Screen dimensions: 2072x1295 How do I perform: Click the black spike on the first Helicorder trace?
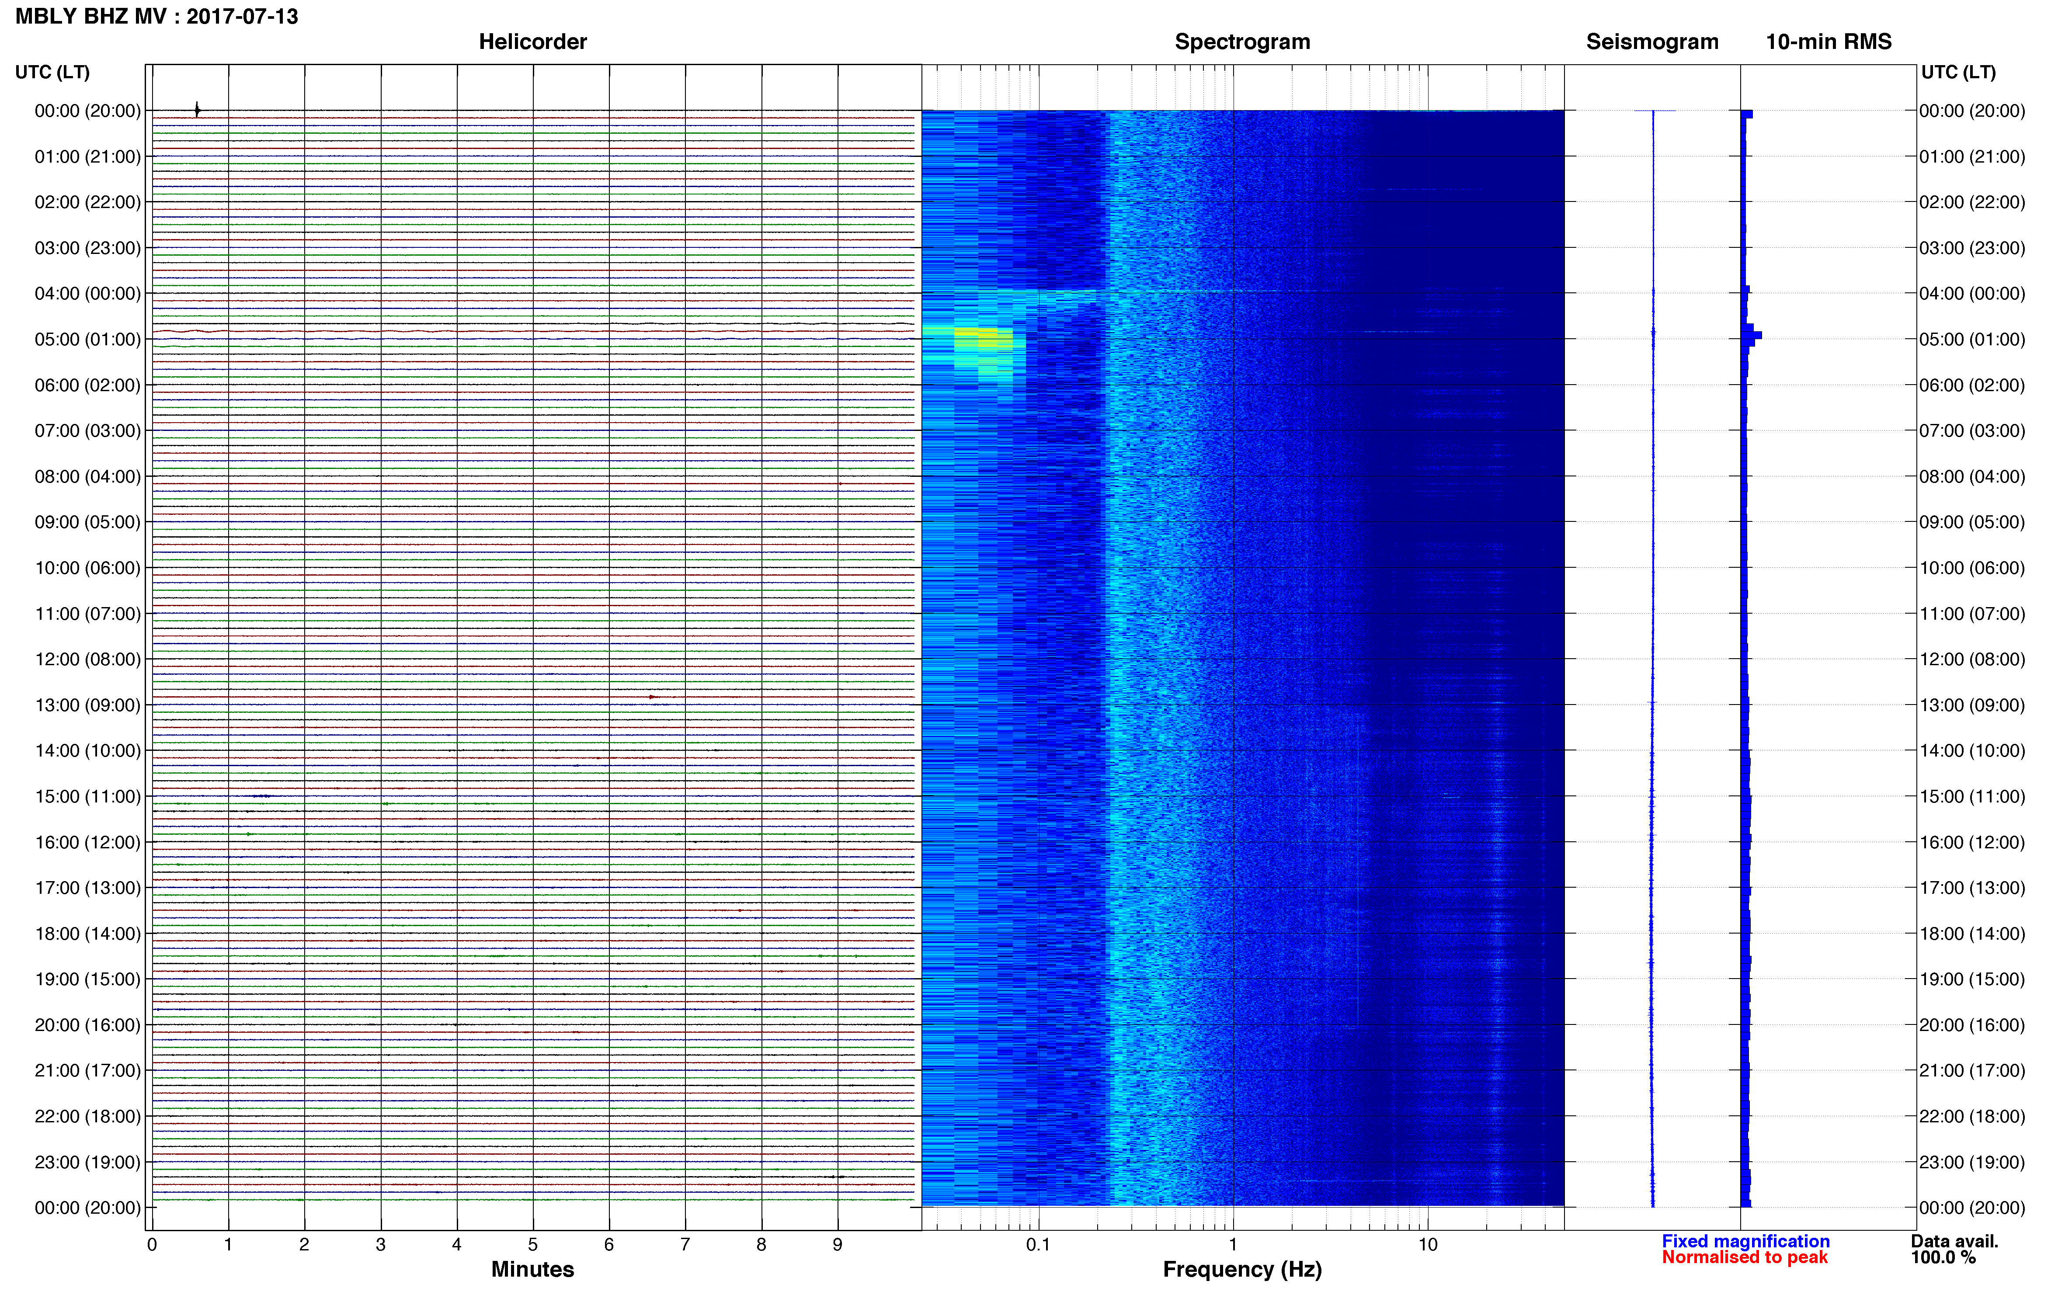(197, 109)
